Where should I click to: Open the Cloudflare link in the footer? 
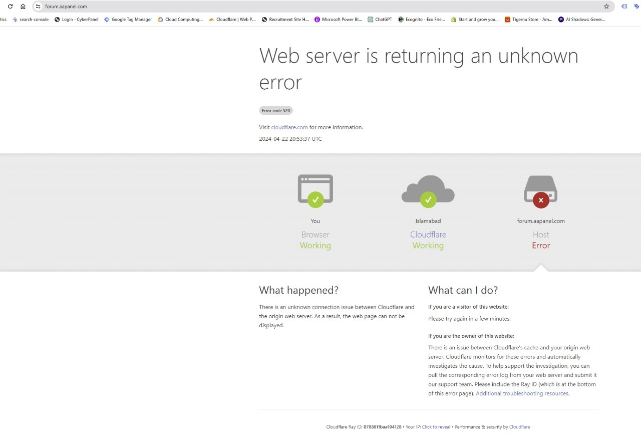point(520,427)
